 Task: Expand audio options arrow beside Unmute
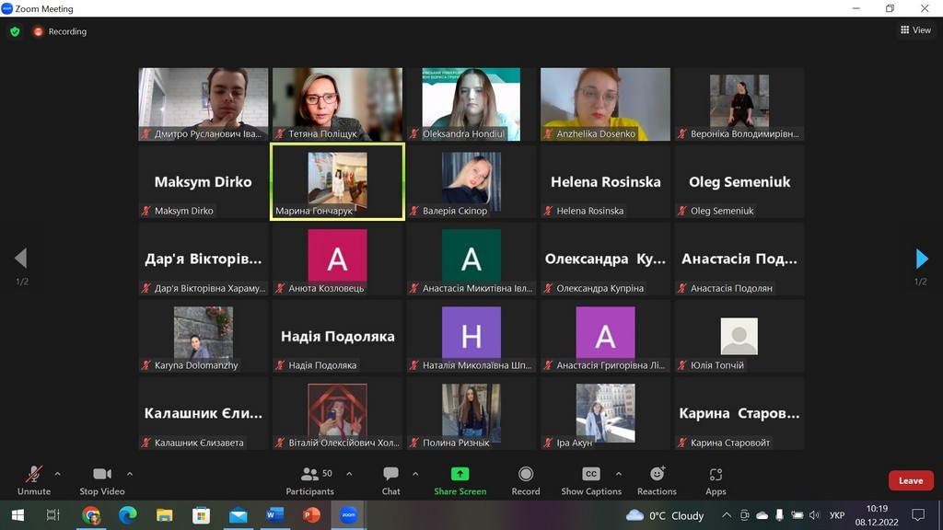point(57,474)
